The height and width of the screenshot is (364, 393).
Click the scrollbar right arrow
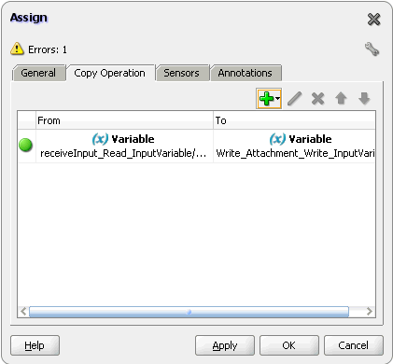(x=370, y=312)
